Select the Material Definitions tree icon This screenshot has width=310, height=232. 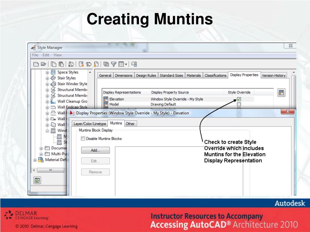(x=41, y=160)
